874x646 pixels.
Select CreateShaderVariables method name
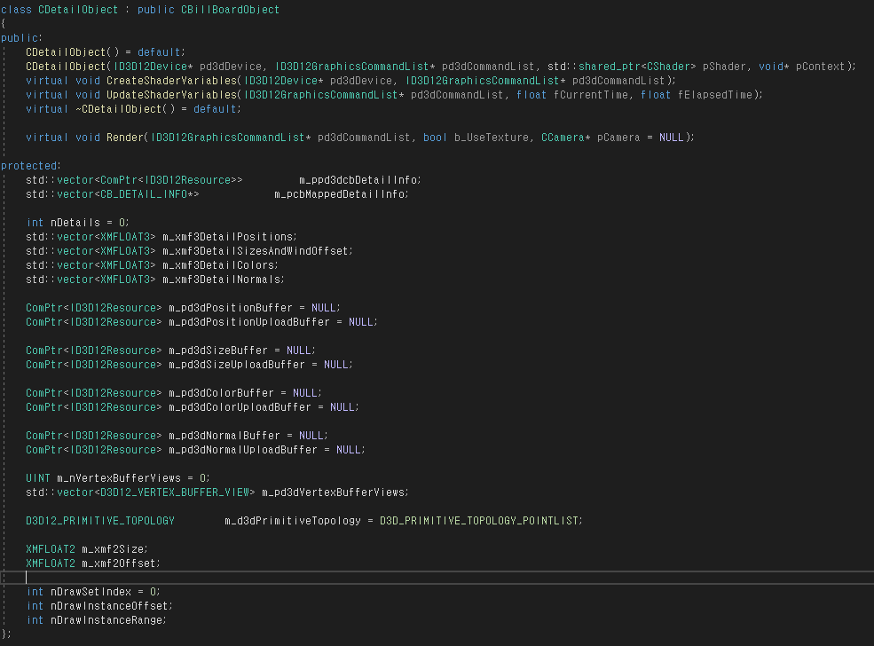pyautogui.click(x=172, y=80)
